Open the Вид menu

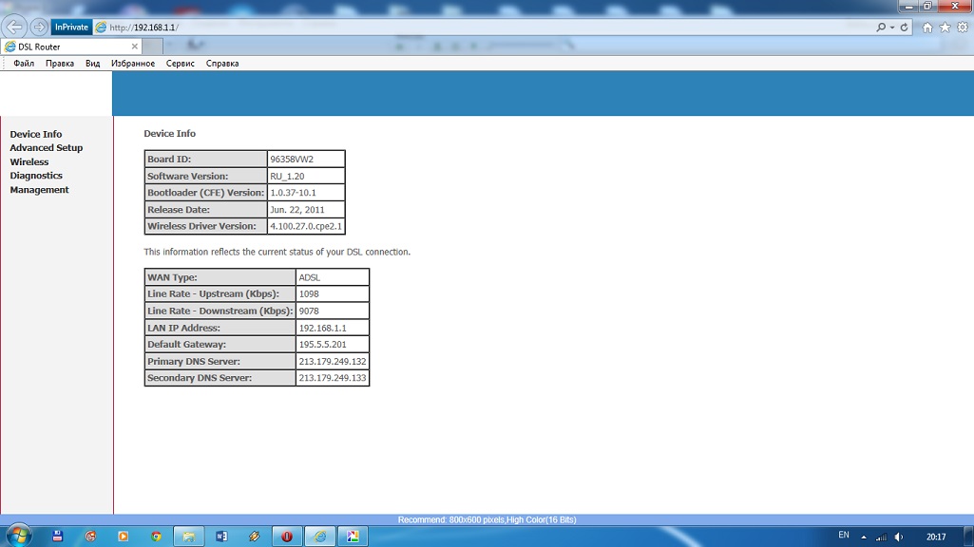pos(92,64)
